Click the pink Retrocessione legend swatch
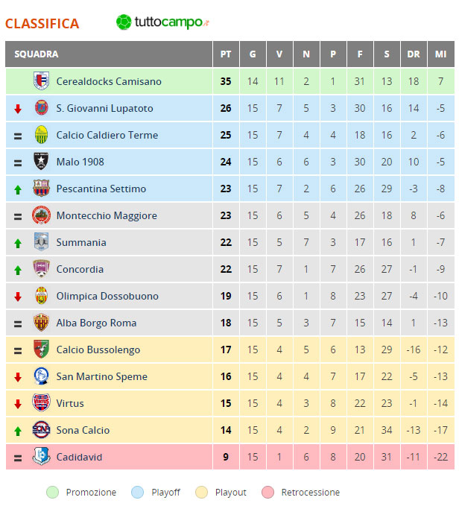 [268, 493]
